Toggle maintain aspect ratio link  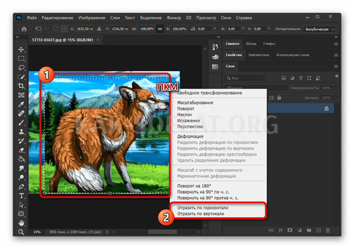(x=160, y=29)
